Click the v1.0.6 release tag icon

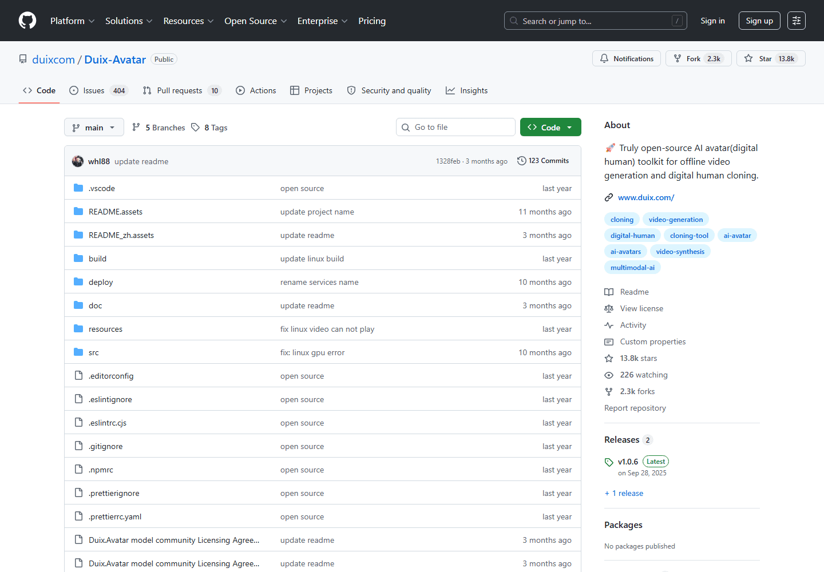609,462
